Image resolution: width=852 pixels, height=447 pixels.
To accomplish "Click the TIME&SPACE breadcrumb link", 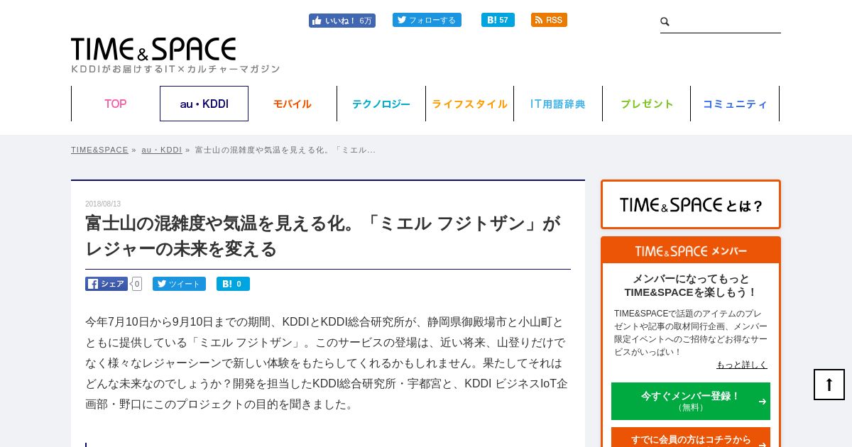I will tap(99, 150).
